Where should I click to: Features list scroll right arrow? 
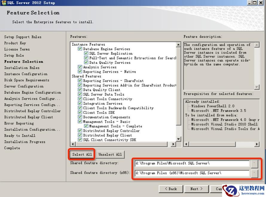173,144
